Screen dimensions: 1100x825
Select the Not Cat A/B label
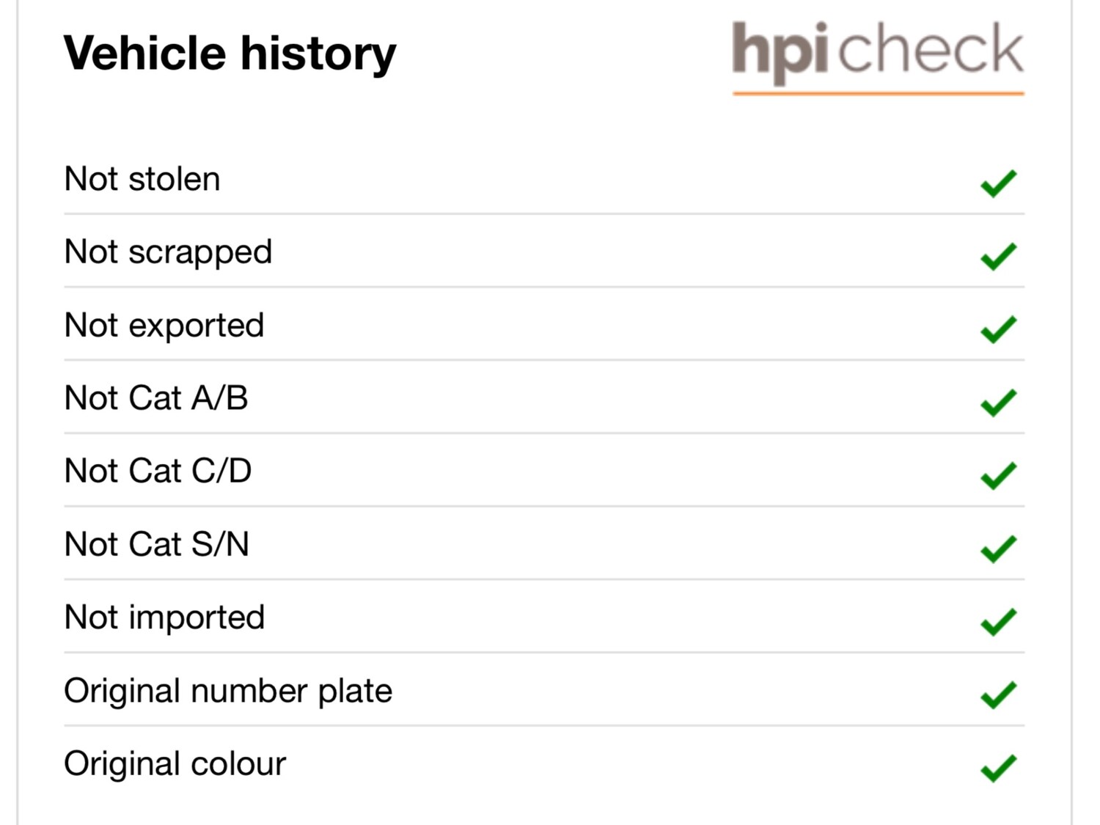[x=156, y=398]
